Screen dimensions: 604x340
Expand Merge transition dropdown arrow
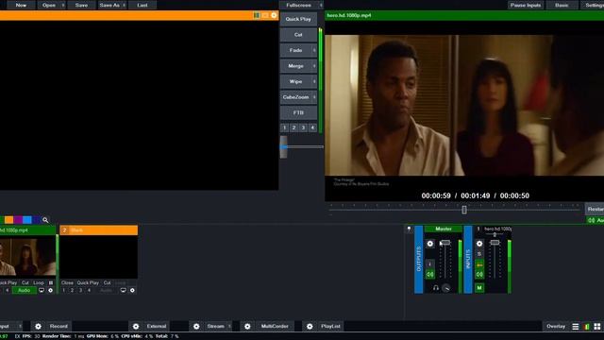pos(314,66)
